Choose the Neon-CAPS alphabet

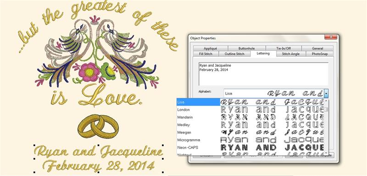pyautogui.click(x=250, y=148)
